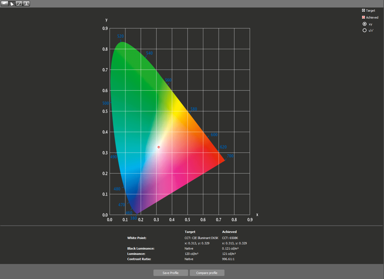Click the Save Profile button
The width and height of the screenshot is (384, 279).
click(171, 273)
